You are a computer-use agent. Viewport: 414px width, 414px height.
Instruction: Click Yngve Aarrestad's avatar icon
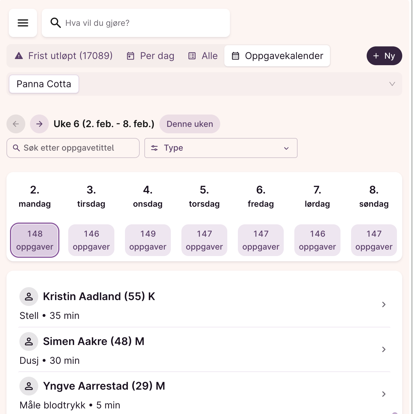[29, 386]
